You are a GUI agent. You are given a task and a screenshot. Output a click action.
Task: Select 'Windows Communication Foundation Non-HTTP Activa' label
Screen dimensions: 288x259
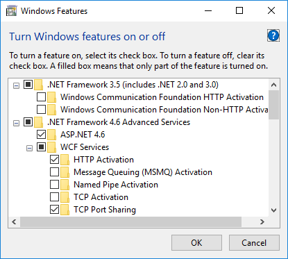[x=164, y=110]
